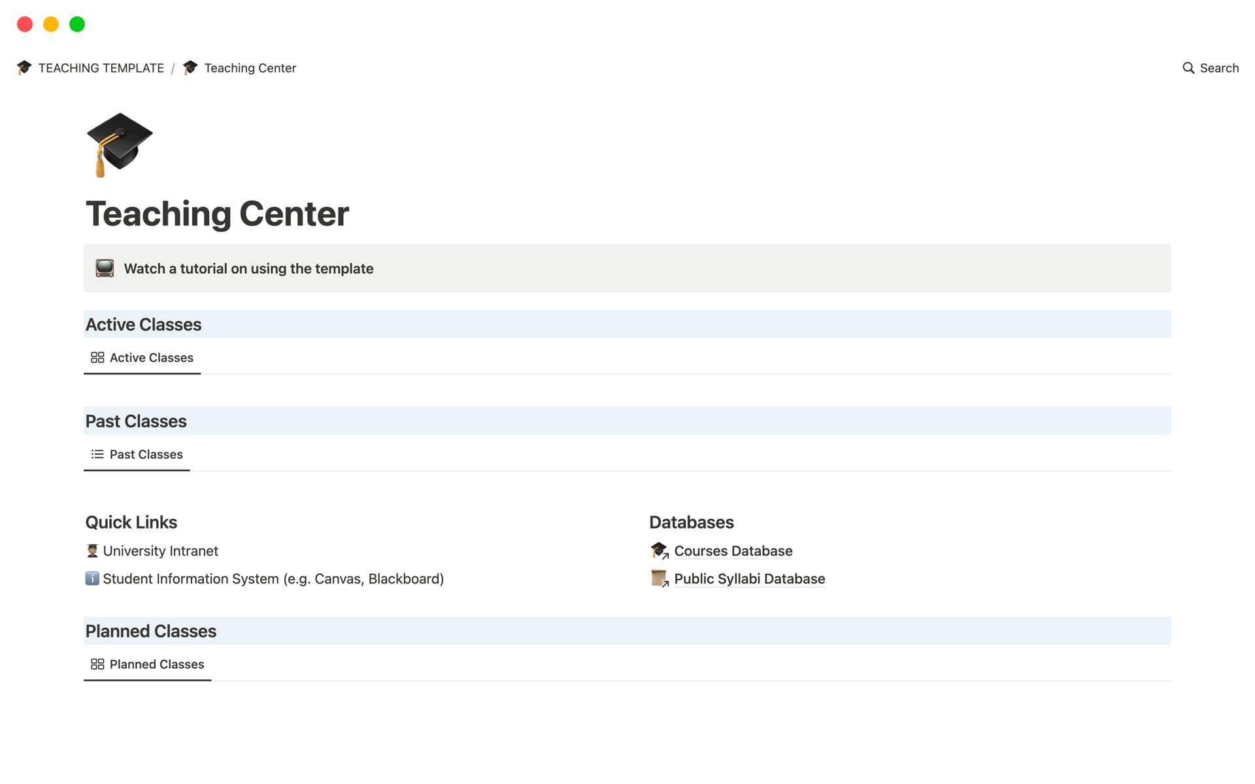The width and height of the screenshot is (1255, 784).
Task: Open the Public Syllabi Database link
Action: pos(749,578)
